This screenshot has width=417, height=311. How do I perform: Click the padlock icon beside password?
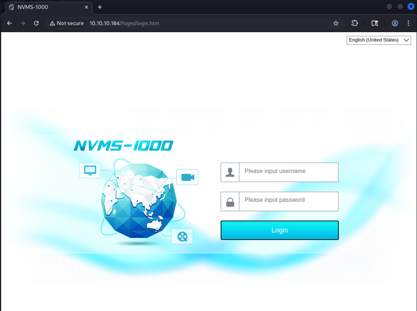coord(230,201)
